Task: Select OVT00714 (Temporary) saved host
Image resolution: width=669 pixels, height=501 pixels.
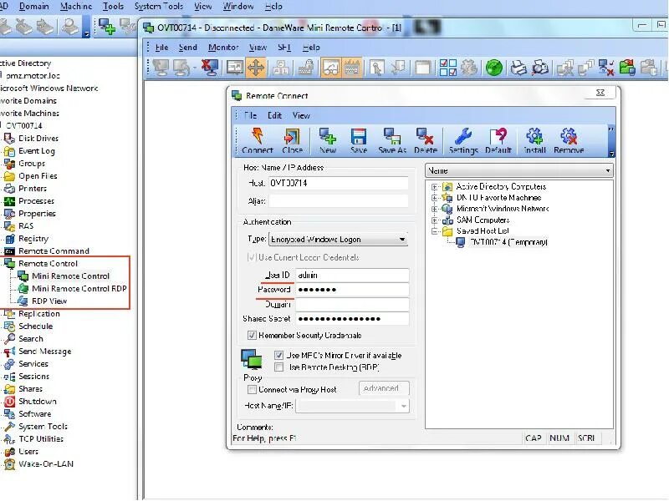Action: (x=508, y=242)
